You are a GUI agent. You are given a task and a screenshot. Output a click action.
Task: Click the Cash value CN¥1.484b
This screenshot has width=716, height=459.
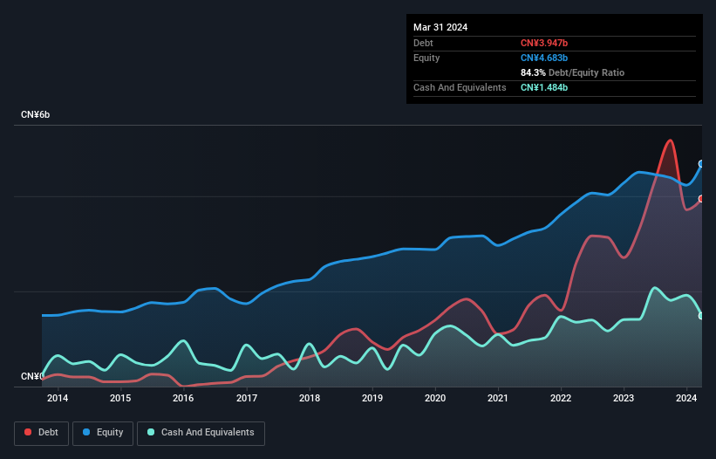coord(544,87)
